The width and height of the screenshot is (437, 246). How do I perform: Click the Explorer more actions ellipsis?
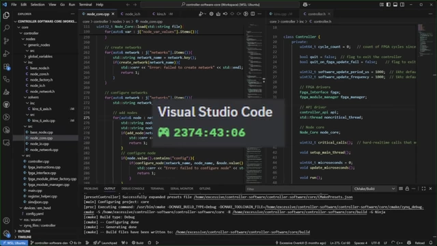pyautogui.click(x=72, y=14)
